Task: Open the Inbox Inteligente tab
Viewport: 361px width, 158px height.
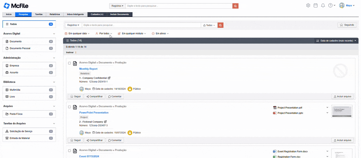Action: click(75, 14)
